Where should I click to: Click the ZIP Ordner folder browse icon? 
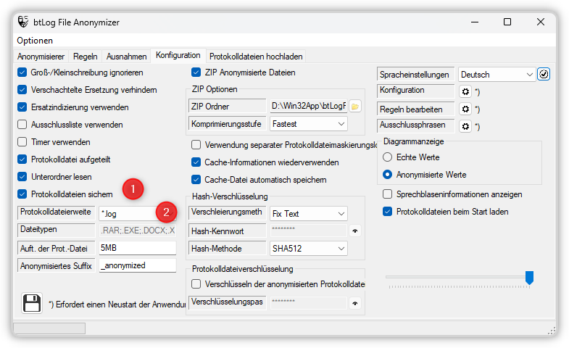pos(355,107)
